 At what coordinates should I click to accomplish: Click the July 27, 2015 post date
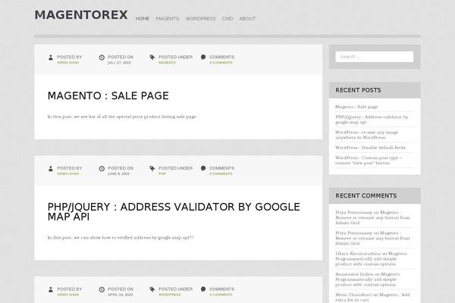pos(119,63)
